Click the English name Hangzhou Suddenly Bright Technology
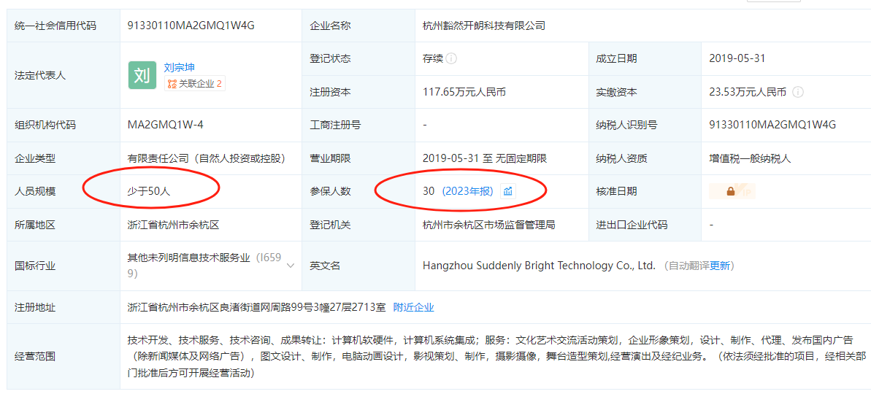Viewport: 871px width, 394px height. [539, 266]
